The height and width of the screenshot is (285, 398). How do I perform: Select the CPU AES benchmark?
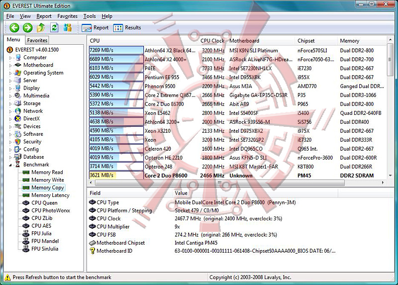[x=41, y=226]
